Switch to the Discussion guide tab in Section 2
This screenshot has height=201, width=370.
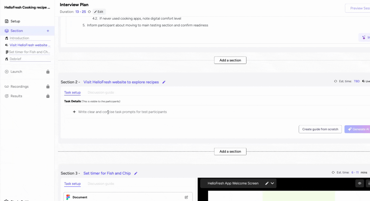coord(101,92)
